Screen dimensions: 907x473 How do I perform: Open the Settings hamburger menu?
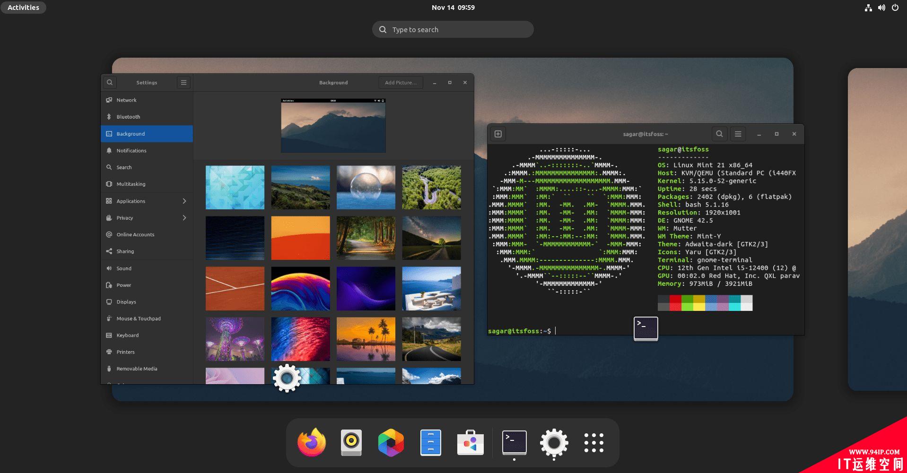183,82
